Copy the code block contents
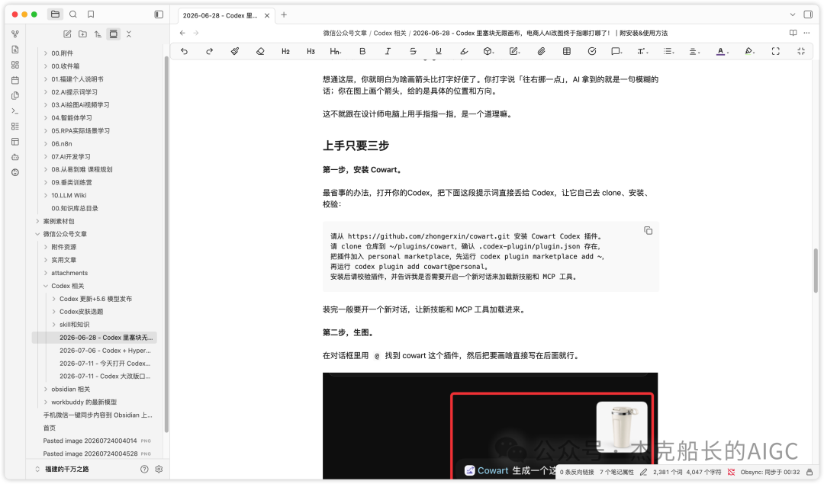824x484 pixels. click(648, 230)
